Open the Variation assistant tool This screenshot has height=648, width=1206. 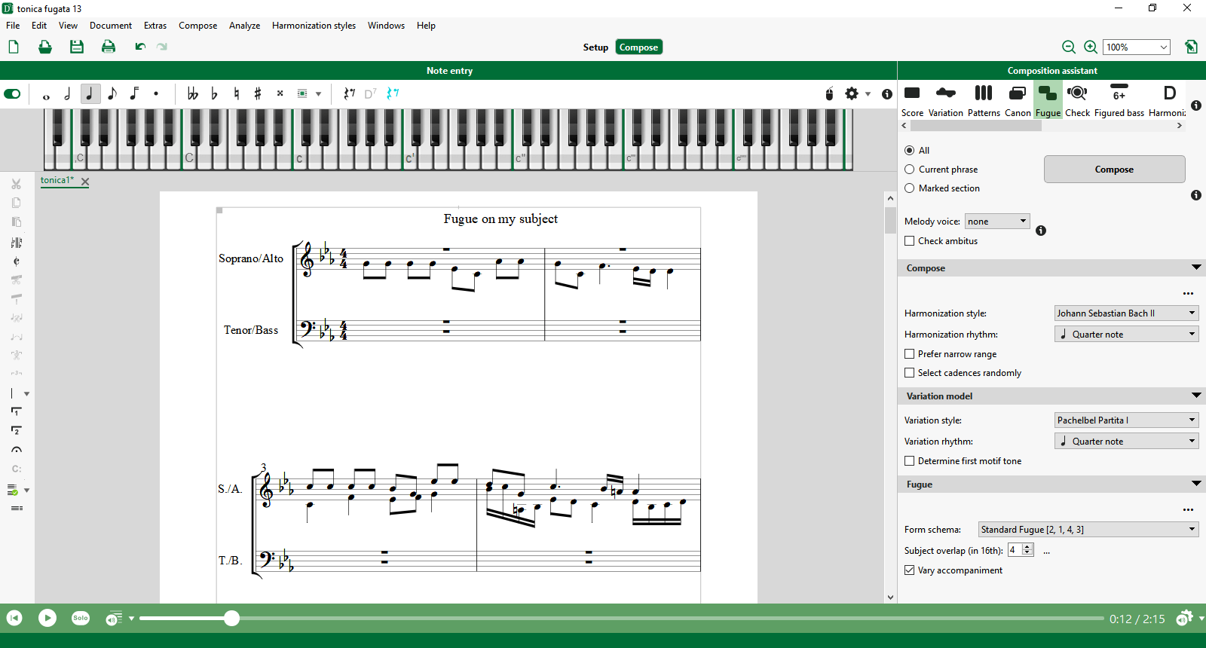[946, 100]
